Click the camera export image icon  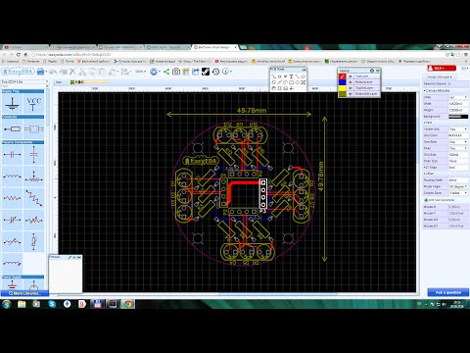[176, 72]
